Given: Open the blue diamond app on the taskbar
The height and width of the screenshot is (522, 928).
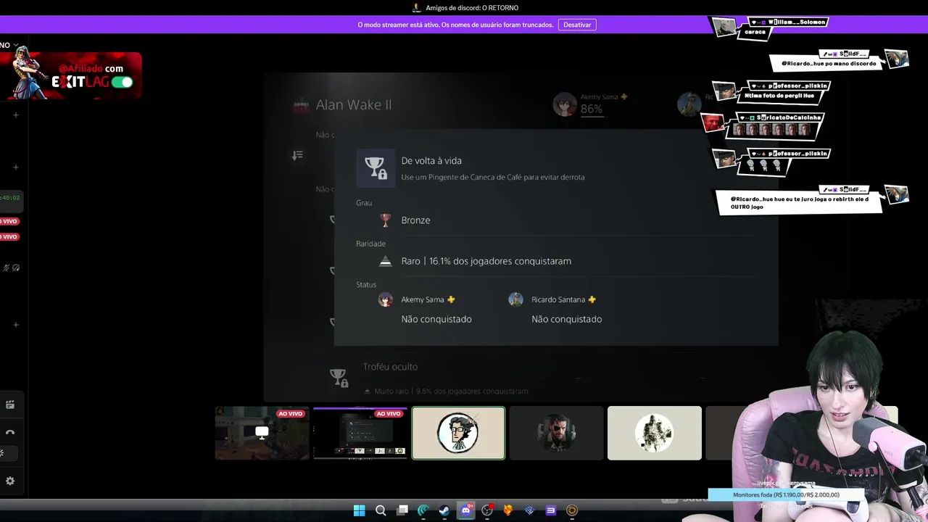Looking at the screenshot, I should pos(529,510).
